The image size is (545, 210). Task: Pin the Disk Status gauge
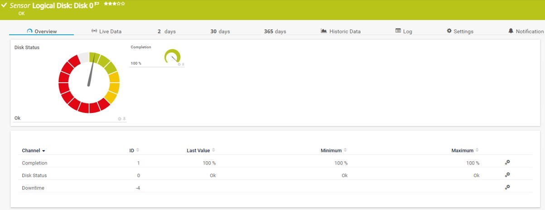point(124,119)
